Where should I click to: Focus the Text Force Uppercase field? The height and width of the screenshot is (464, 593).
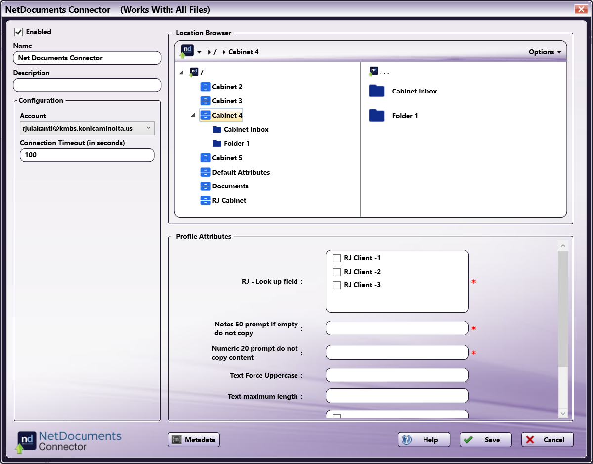click(x=397, y=375)
